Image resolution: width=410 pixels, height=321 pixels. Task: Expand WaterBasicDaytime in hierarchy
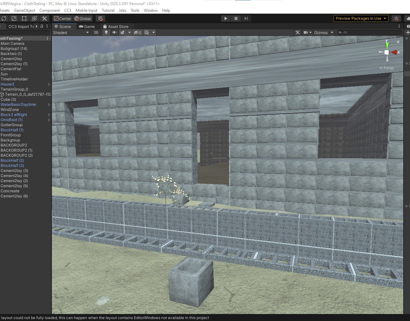point(49,104)
